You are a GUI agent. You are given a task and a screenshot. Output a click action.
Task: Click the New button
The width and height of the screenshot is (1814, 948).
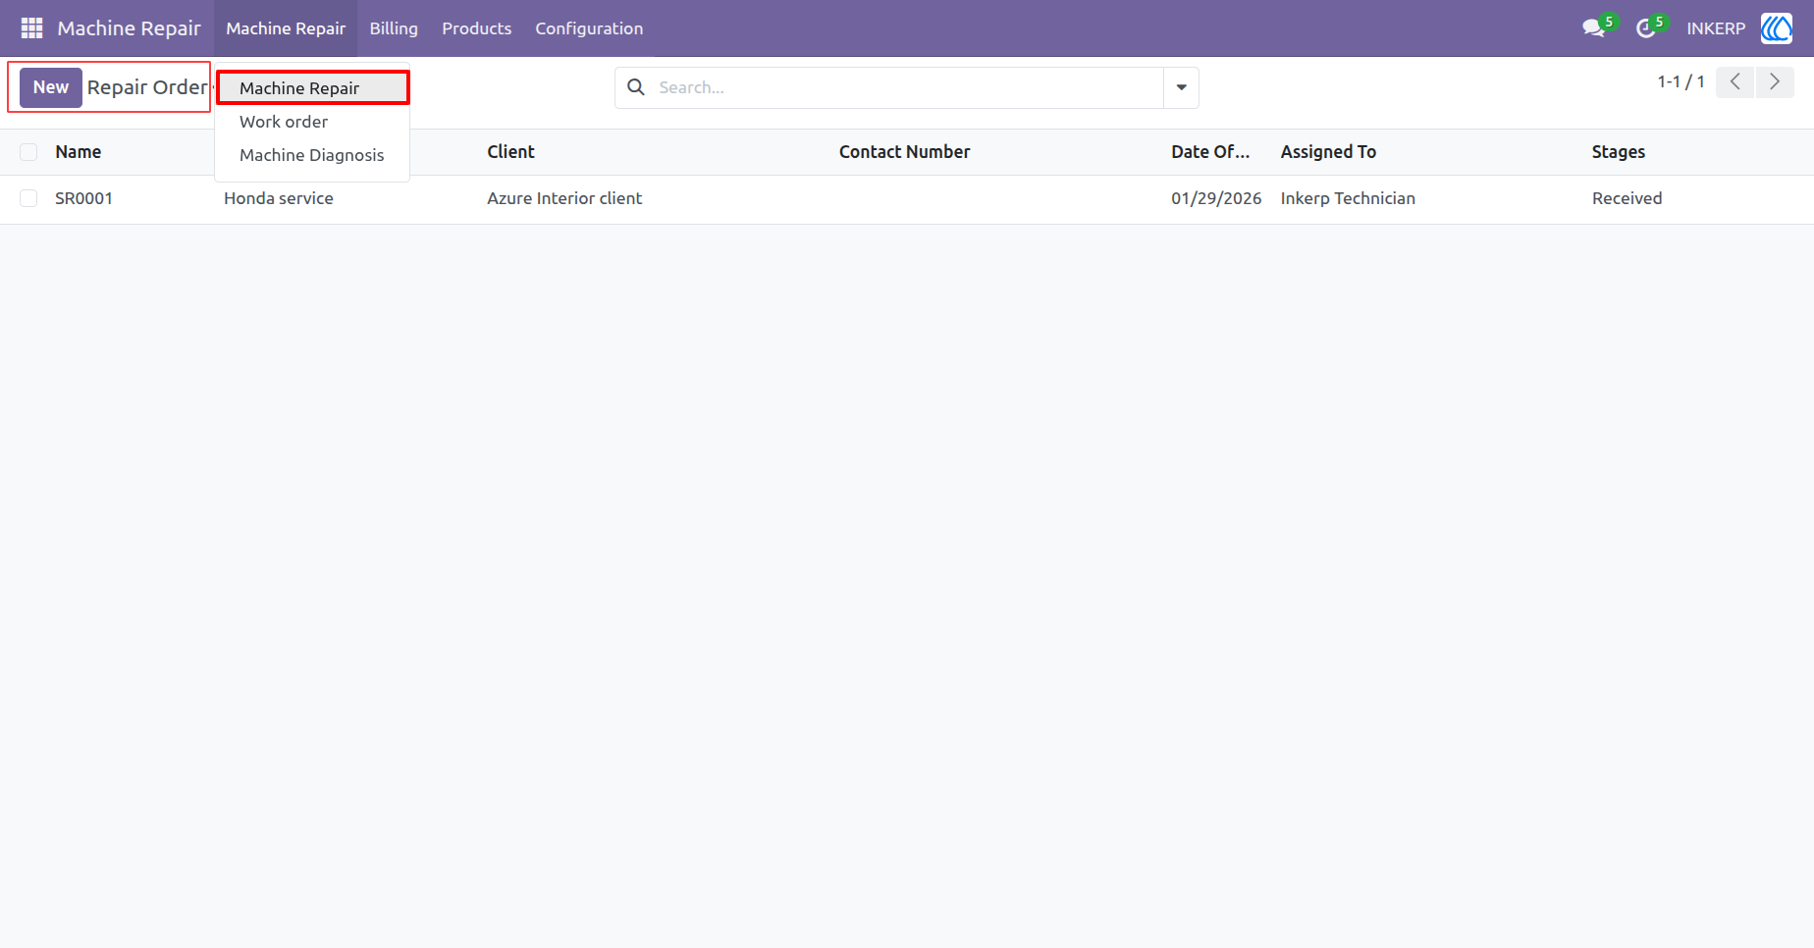point(51,87)
